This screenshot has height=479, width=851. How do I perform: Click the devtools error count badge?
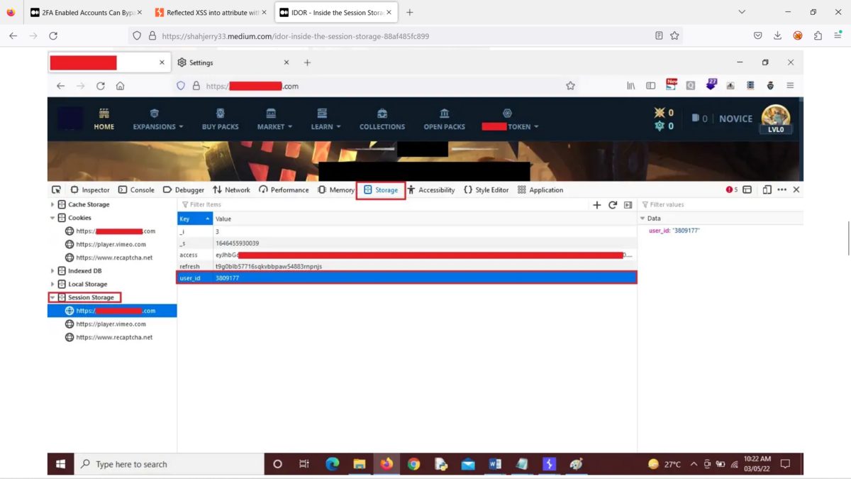[x=732, y=189]
